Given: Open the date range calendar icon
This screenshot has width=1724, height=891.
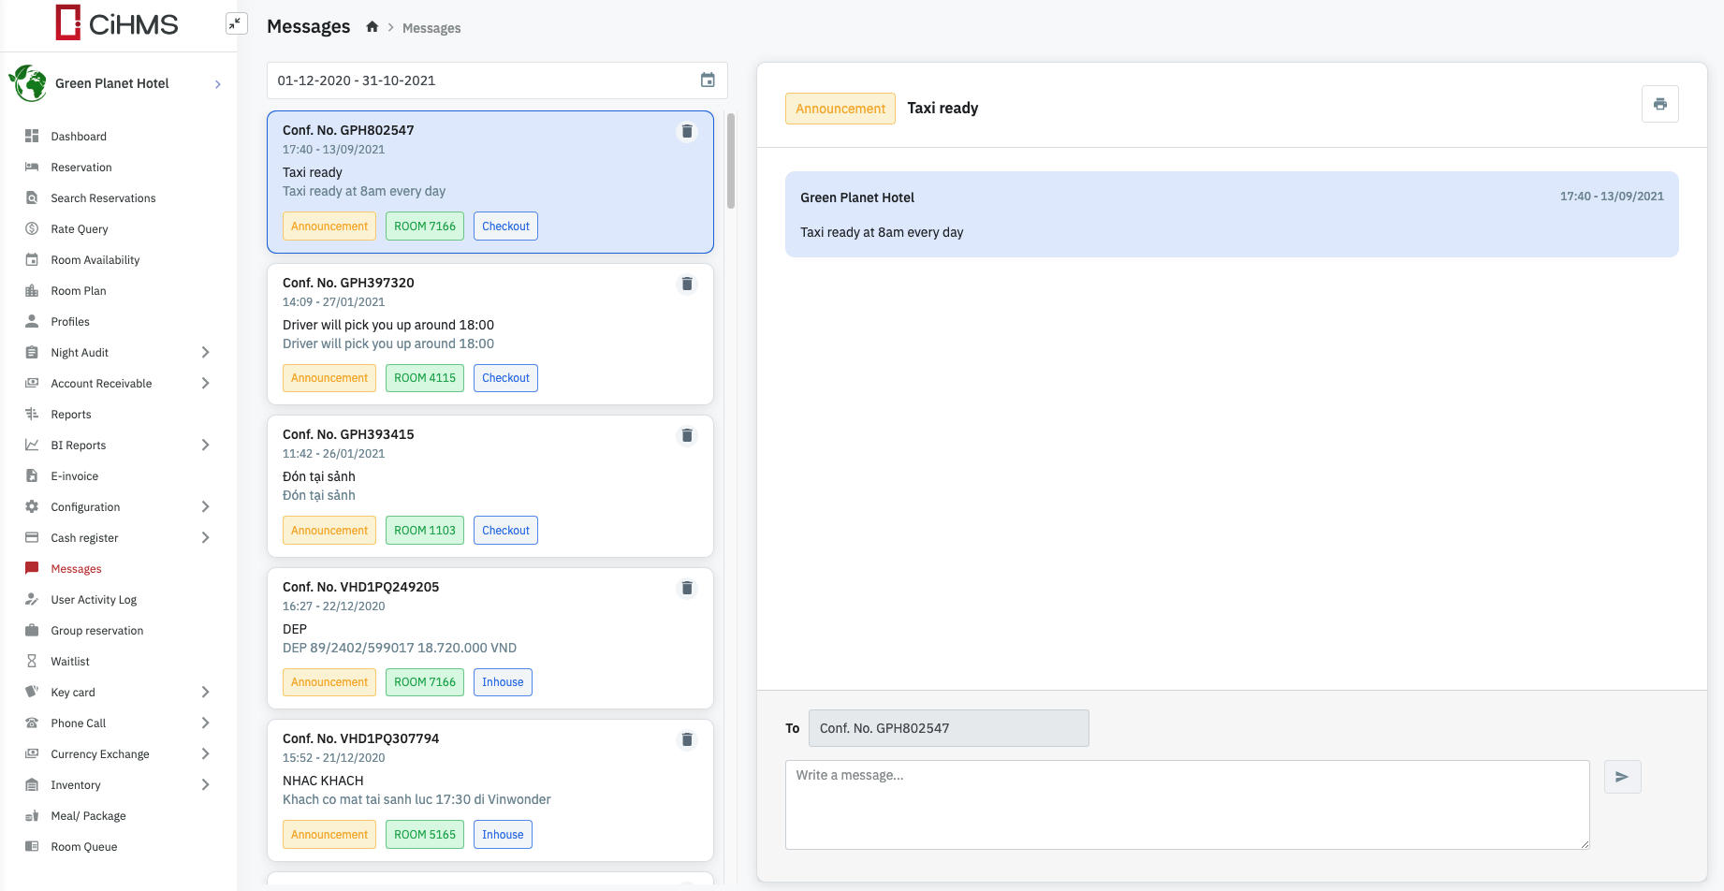Looking at the screenshot, I should [x=708, y=80].
